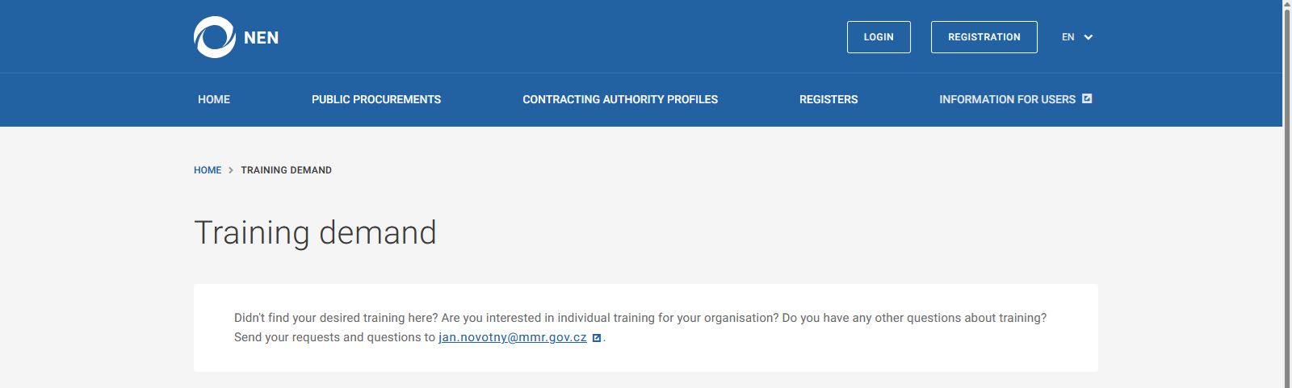The width and height of the screenshot is (1292, 388).
Task: Click the NEN wordmark text beside the logo
Action: click(261, 38)
